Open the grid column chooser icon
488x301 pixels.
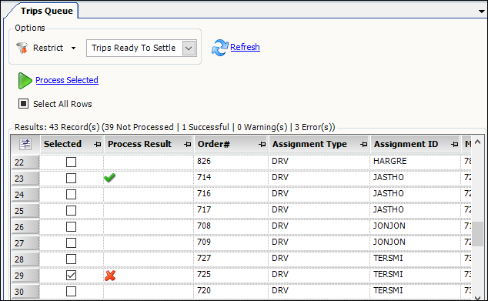(x=25, y=144)
